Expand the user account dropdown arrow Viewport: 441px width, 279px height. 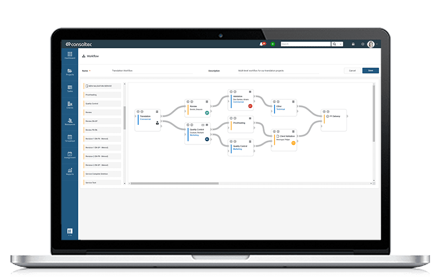tap(377, 44)
